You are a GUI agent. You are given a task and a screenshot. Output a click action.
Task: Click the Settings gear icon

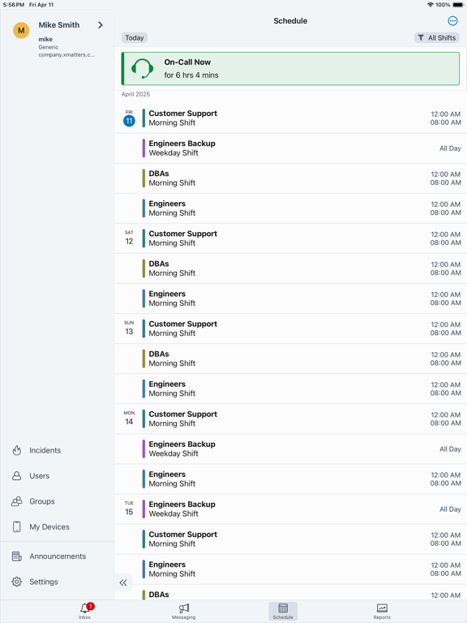(x=17, y=582)
